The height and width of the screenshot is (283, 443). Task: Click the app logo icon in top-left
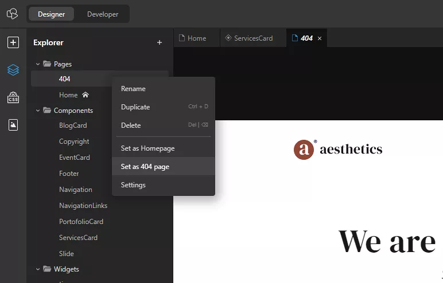(x=13, y=14)
